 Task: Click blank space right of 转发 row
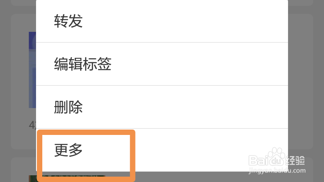185,21
